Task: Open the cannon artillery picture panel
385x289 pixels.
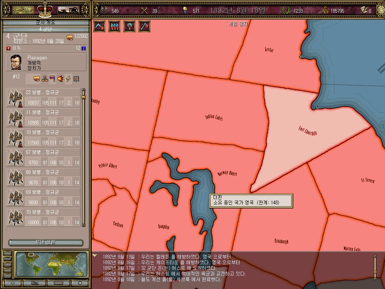Action: coord(68,10)
